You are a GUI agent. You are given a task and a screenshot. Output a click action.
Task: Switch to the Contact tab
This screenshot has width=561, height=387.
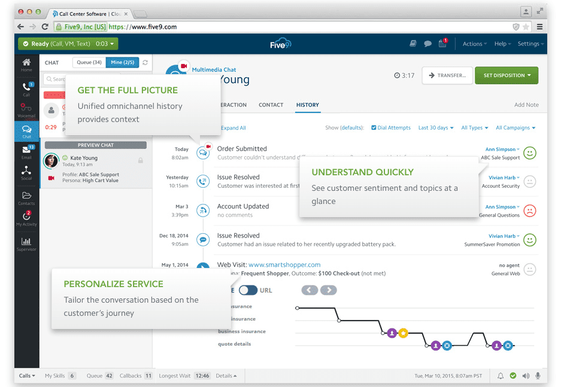(x=271, y=105)
